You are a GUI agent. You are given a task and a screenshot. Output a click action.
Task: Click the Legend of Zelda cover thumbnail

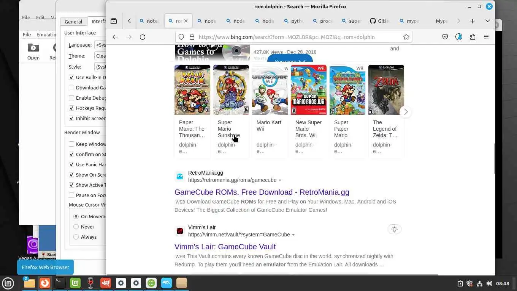[x=386, y=90]
